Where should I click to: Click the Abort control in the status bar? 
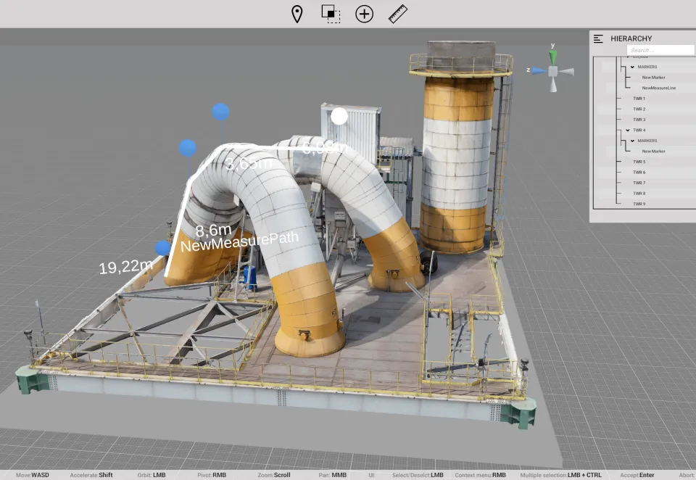[x=687, y=475]
